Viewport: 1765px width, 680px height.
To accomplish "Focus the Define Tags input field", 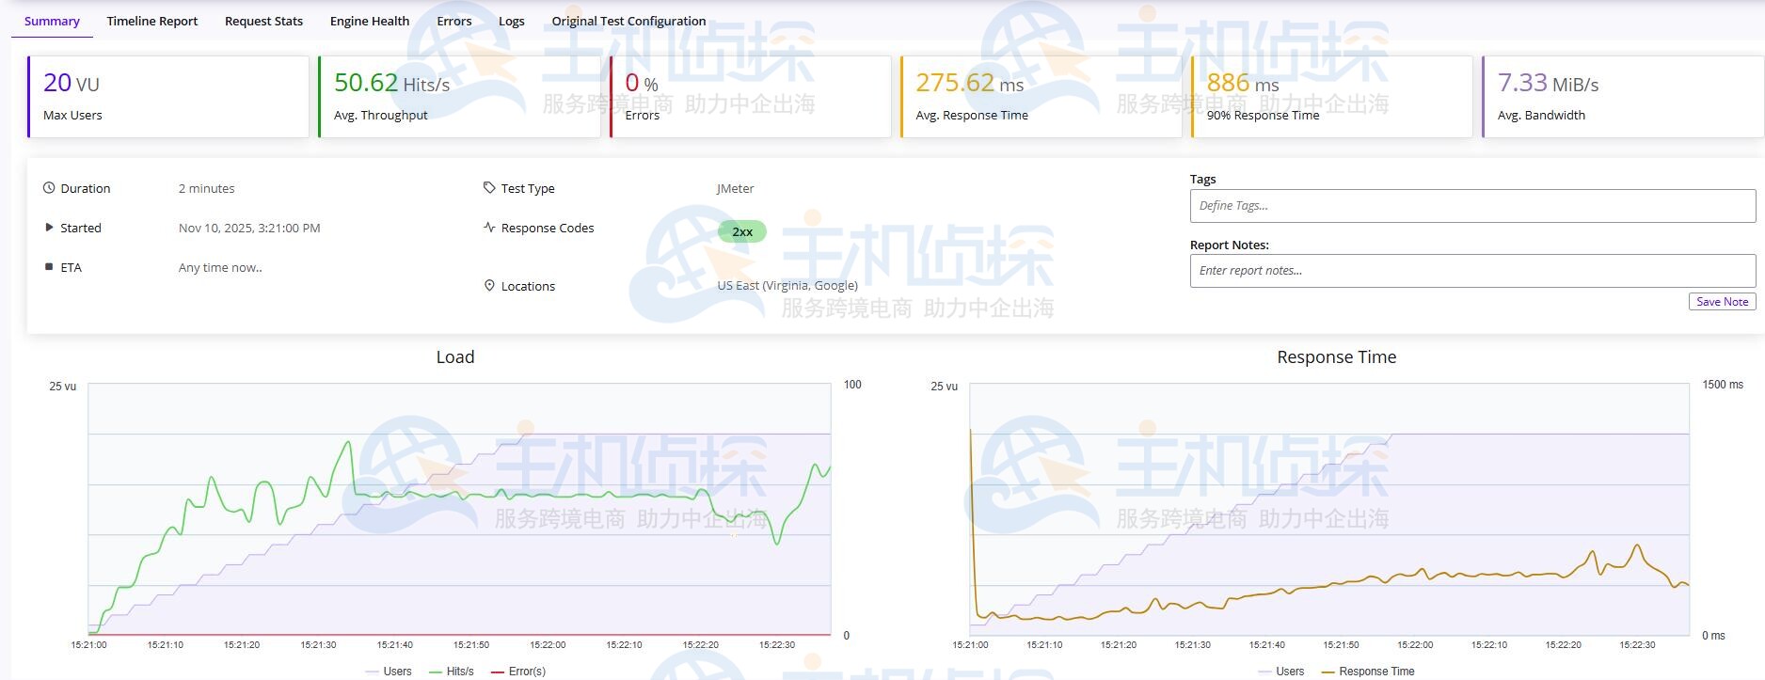I will click(1471, 206).
